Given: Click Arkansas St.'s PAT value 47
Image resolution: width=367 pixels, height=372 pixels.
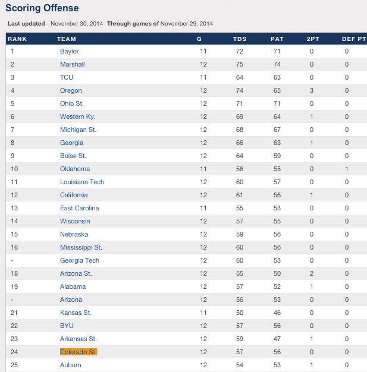Looking at the screenshot, I should click(277, 339).
